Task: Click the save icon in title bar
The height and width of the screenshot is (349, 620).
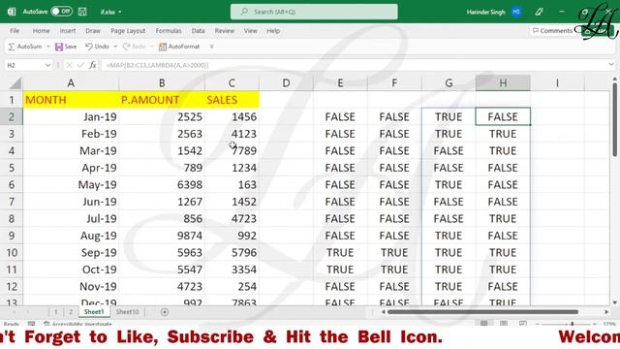Action: click(x=82, y=12)
